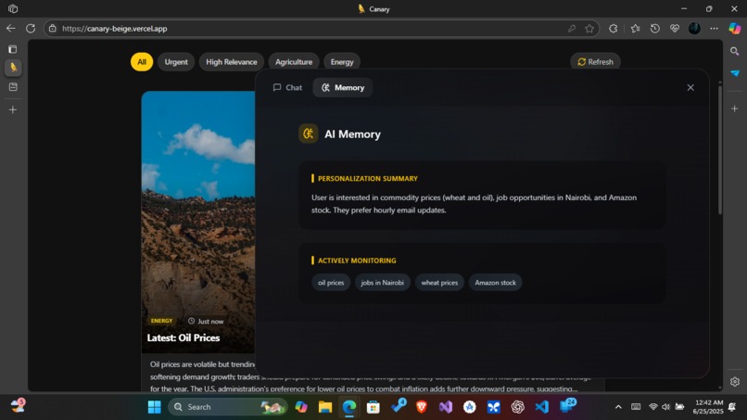Viewport: 747px width, 420px height.
Task: Filter by Agriculture category
Action: click(294, 62)
